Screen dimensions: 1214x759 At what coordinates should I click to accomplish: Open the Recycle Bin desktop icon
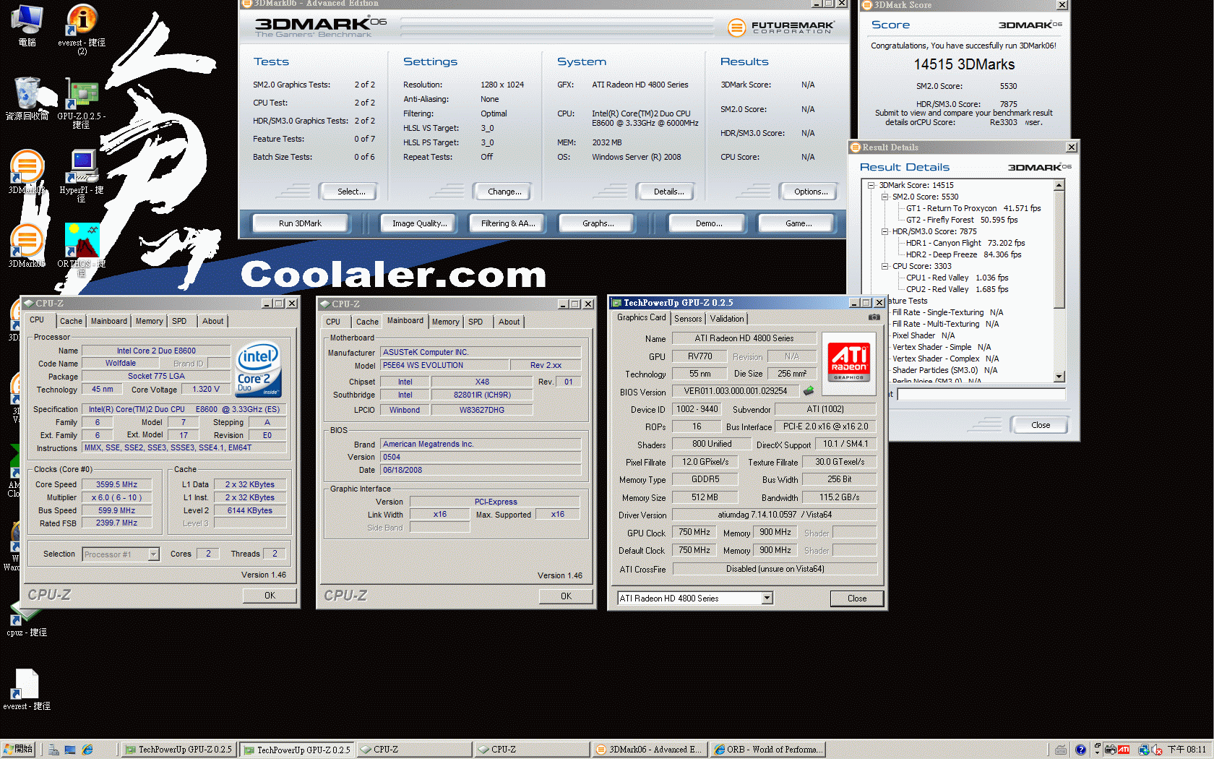click(27, 94)
